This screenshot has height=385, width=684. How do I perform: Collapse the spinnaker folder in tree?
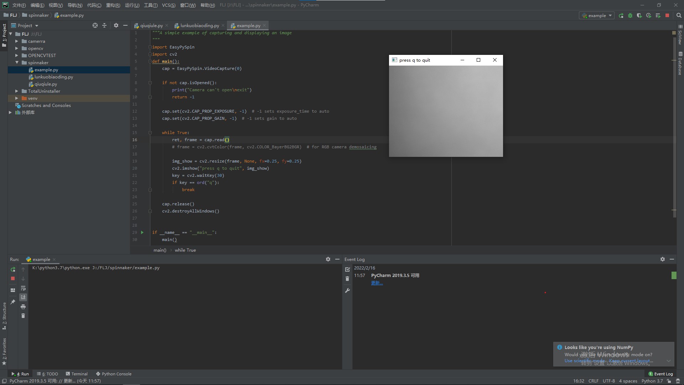tap(16, 63)
